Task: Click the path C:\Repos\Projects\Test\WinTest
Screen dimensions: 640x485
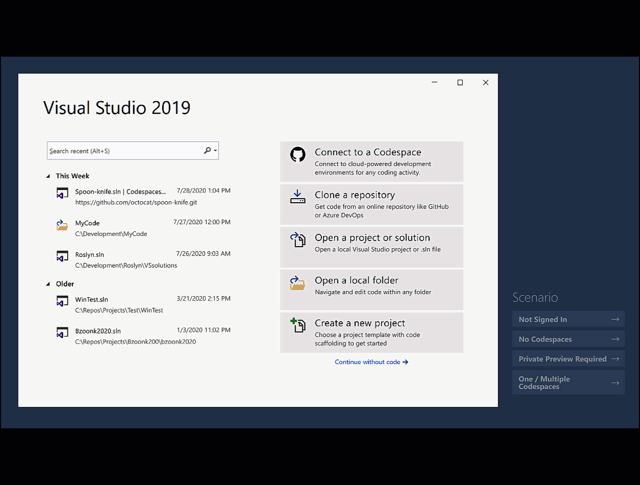Action: 119,310
